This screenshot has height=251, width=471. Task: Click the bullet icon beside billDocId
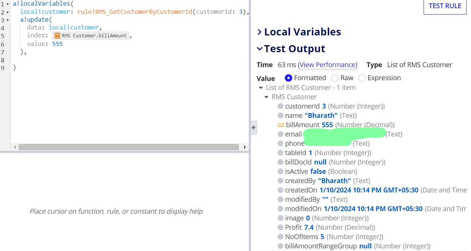[x=281, y=162]
